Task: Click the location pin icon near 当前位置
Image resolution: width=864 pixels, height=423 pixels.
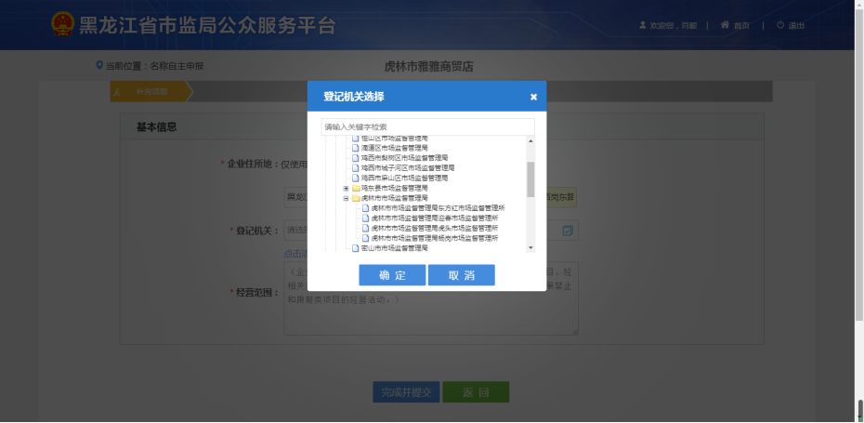Action: point(99,66)
